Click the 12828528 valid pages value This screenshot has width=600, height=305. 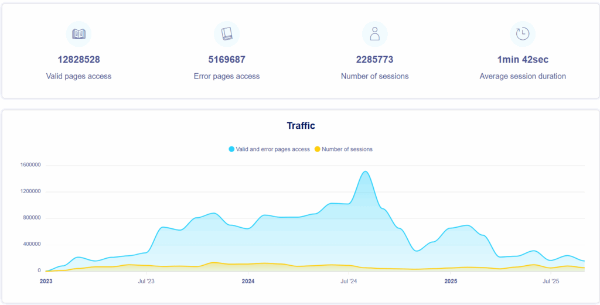[79, 60]
